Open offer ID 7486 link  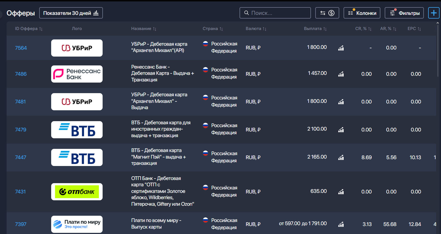pyautogui.click(x=21, y=74)
